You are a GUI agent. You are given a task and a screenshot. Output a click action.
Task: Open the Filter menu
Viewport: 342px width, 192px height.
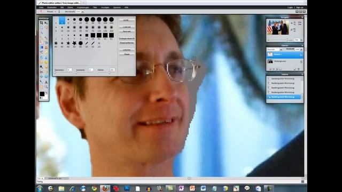(x=95, y=7)
